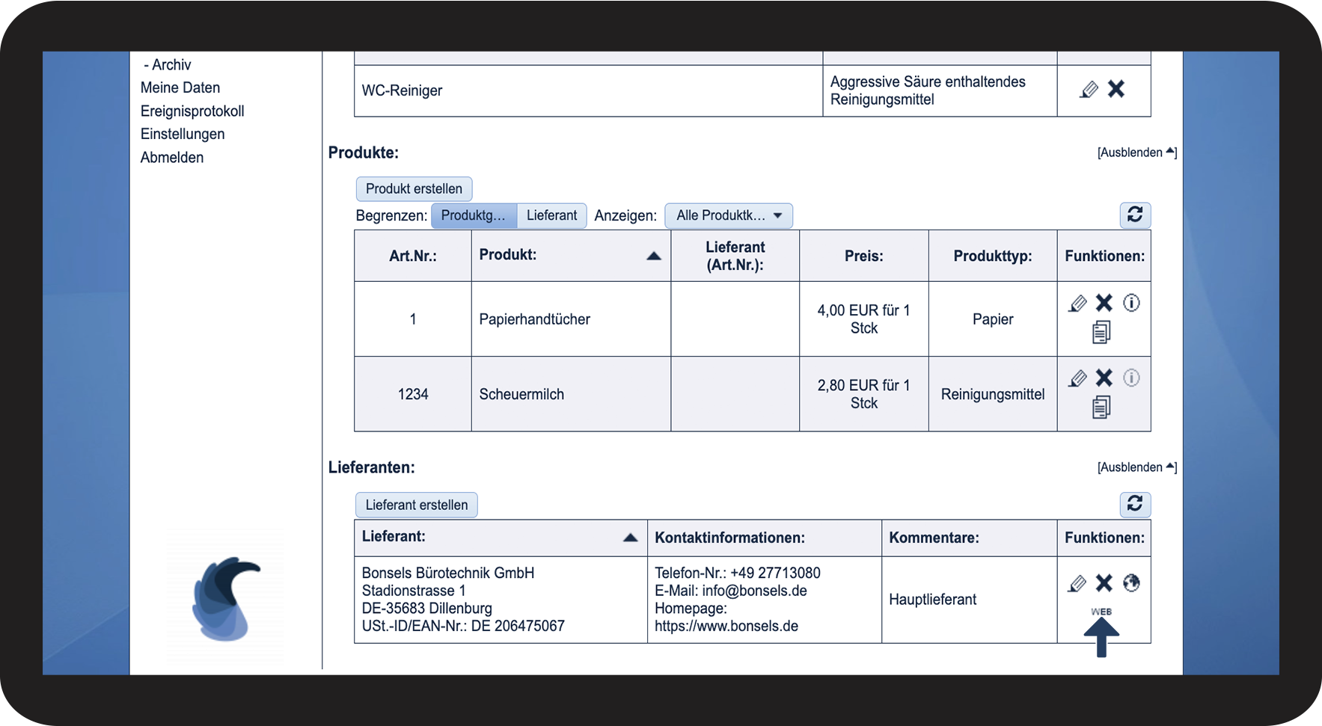Edit the WC-Reiniger entry with pencil icon
1322x726 pixels.
(1089, 90)
